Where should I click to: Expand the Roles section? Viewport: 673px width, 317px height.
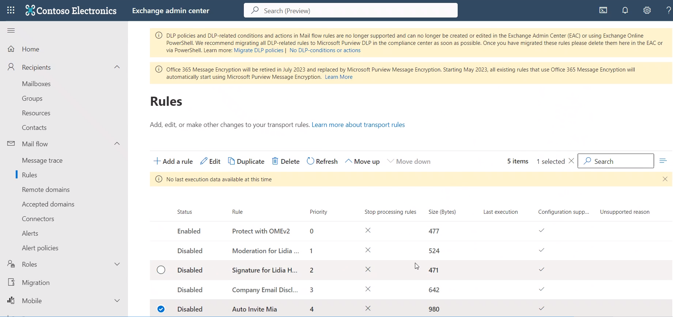(x=117, y=264)
